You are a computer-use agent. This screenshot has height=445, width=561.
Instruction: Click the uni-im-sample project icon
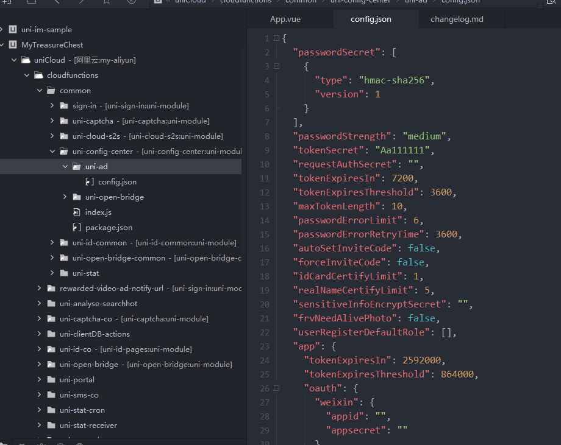pyautogui.click(x=12, y=30)
